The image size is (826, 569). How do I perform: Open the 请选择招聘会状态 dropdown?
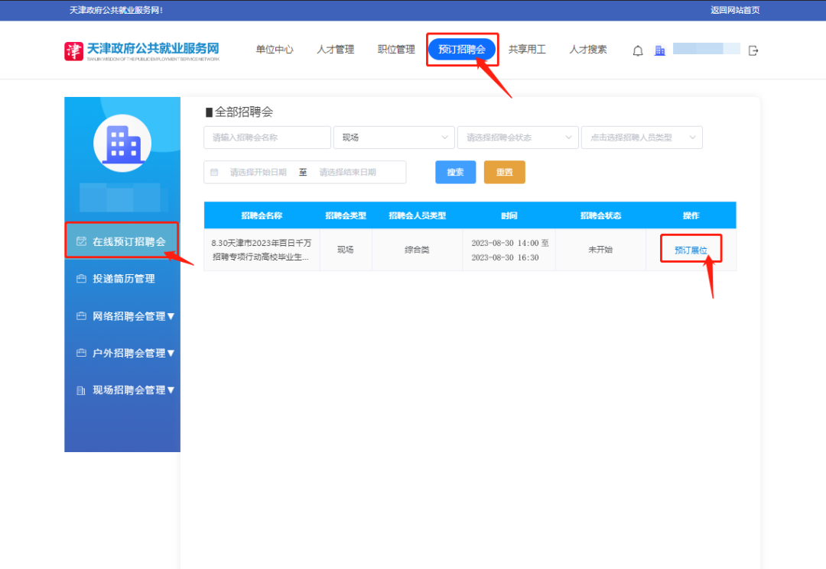click(518, 137)
